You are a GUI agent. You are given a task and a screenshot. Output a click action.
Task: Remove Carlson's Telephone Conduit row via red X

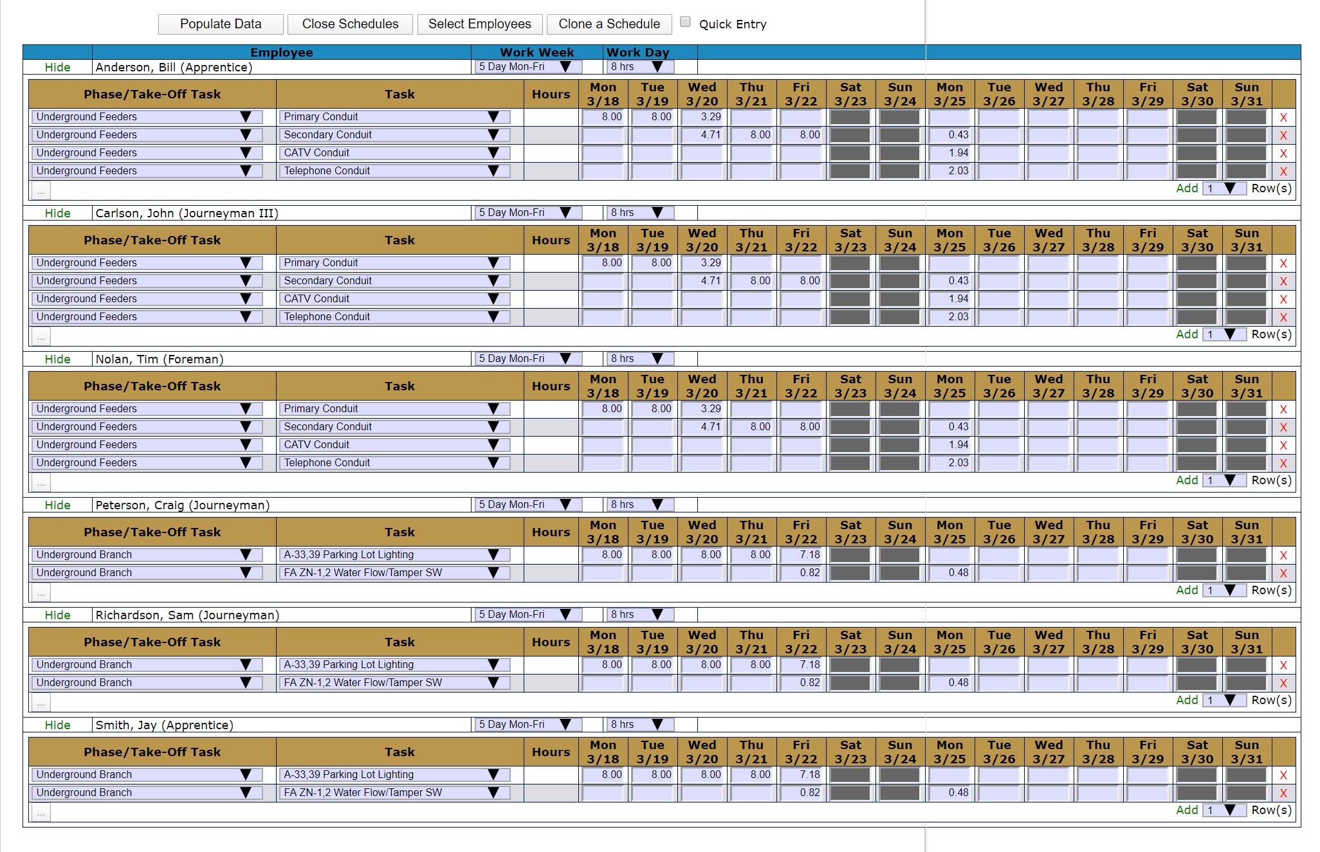(x=1283, y=317)
